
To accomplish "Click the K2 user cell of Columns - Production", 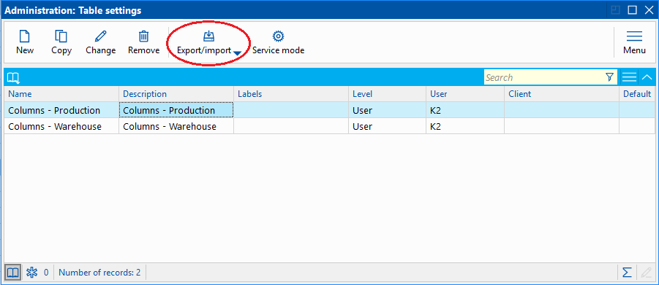I will tap(465, 110).
